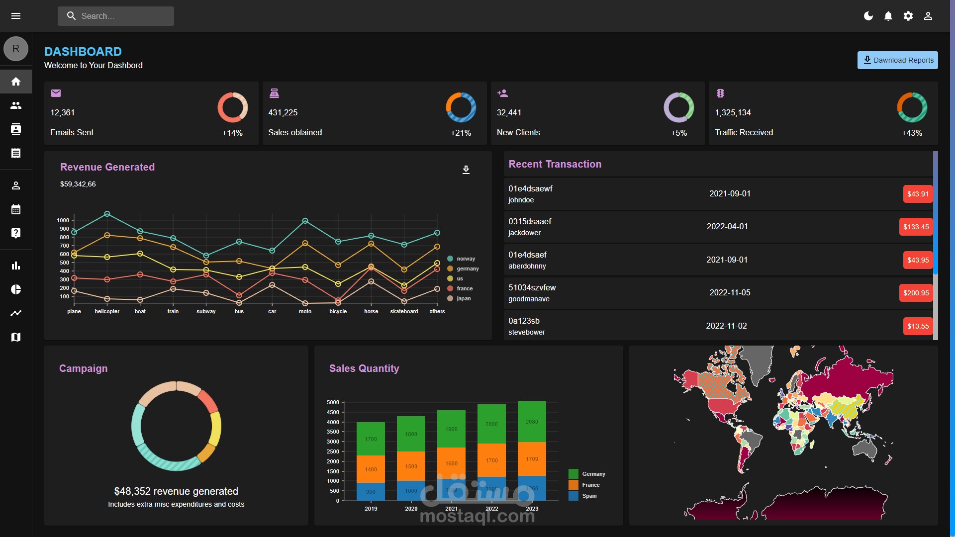Click the New Clients person-add icon
Screen dimensions: 955x537
(x=502, y=93)
